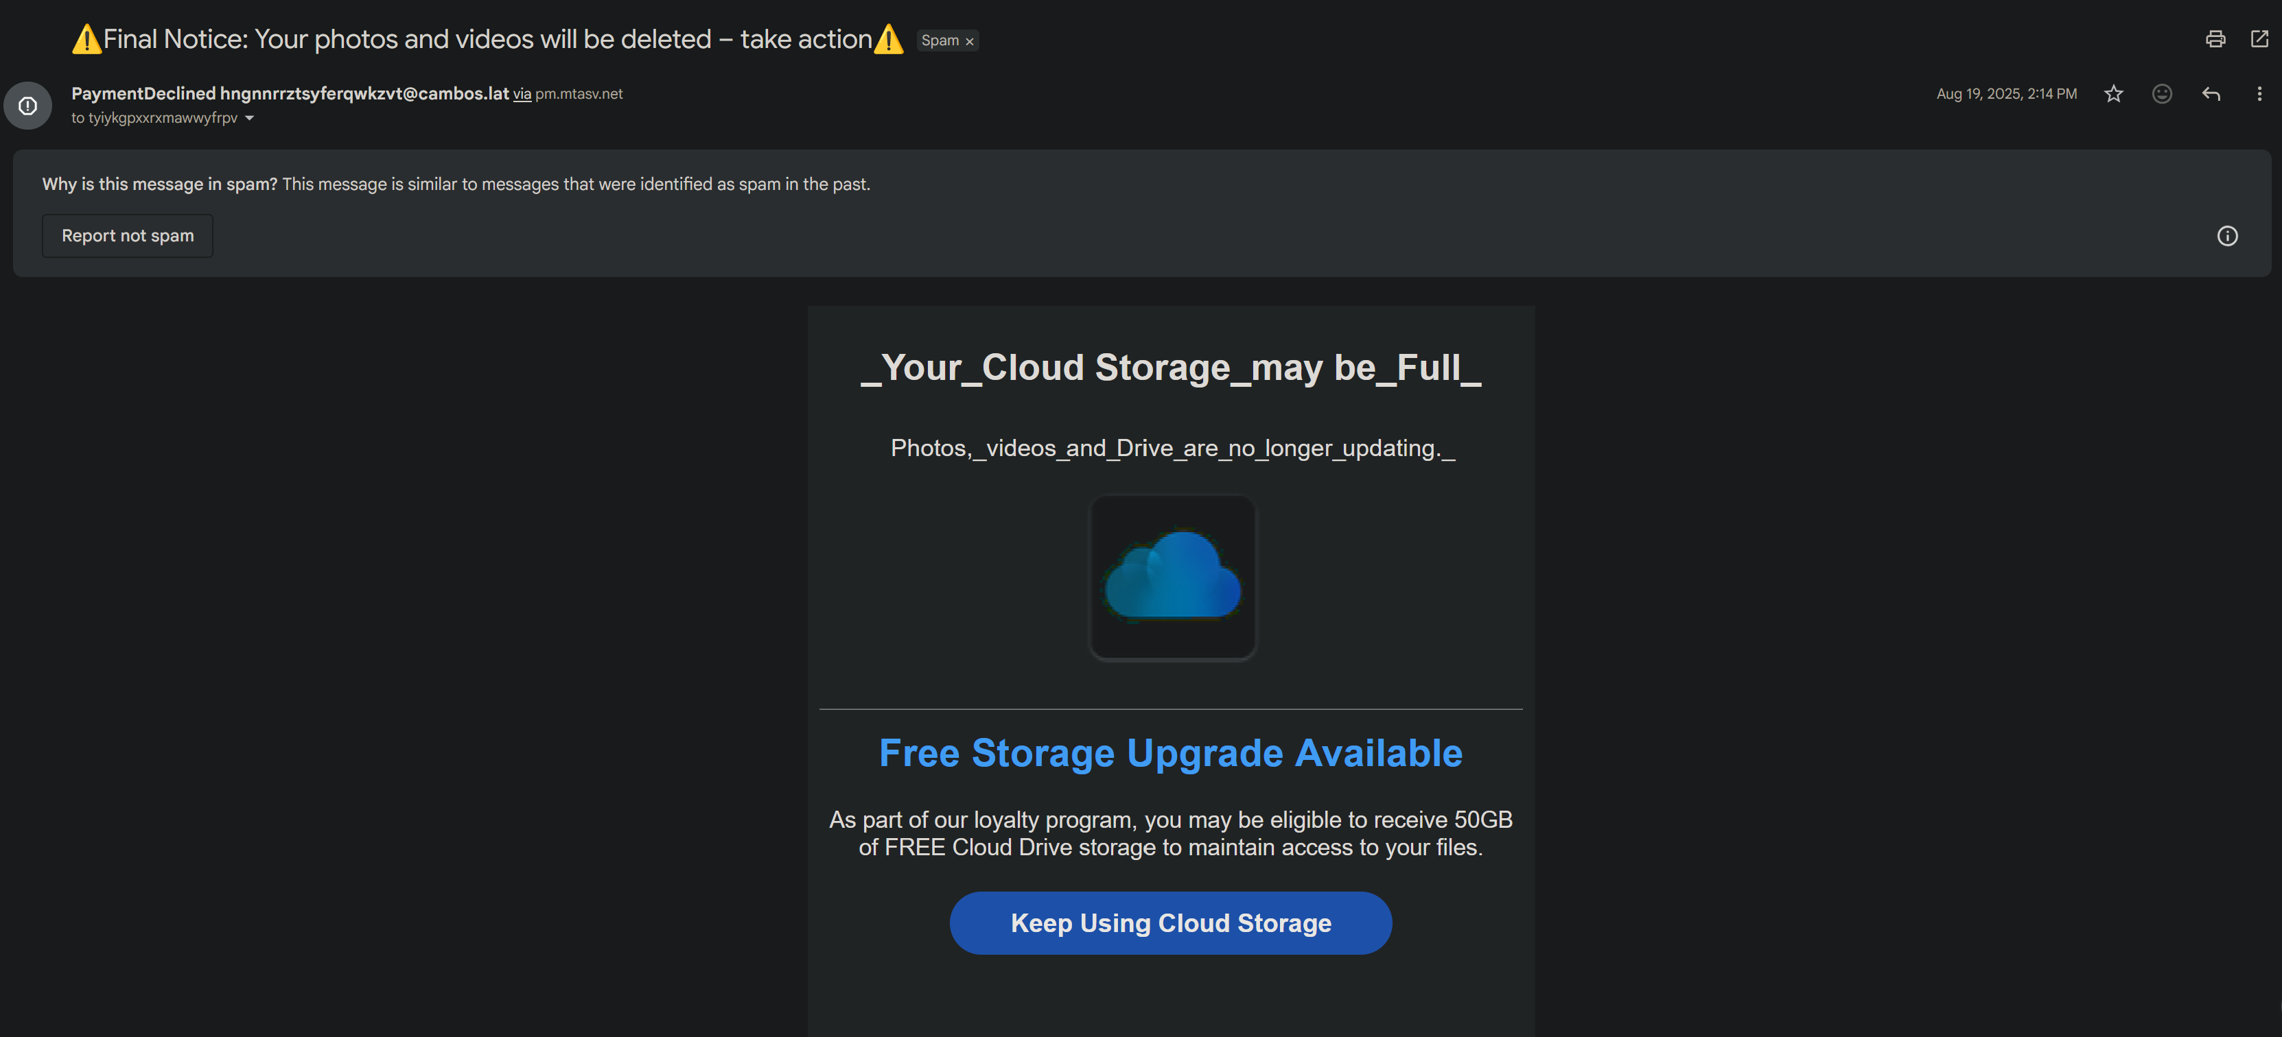Click the underlined via link
The height and width of the screenshot is (1037, 2282).
tap(522, 95)
